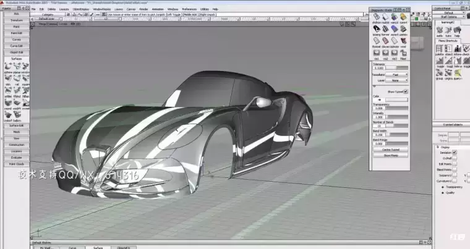Screen dimensions: 470x249
Task: Choose the vis2 shading preset
Action: tap(385, 53)
